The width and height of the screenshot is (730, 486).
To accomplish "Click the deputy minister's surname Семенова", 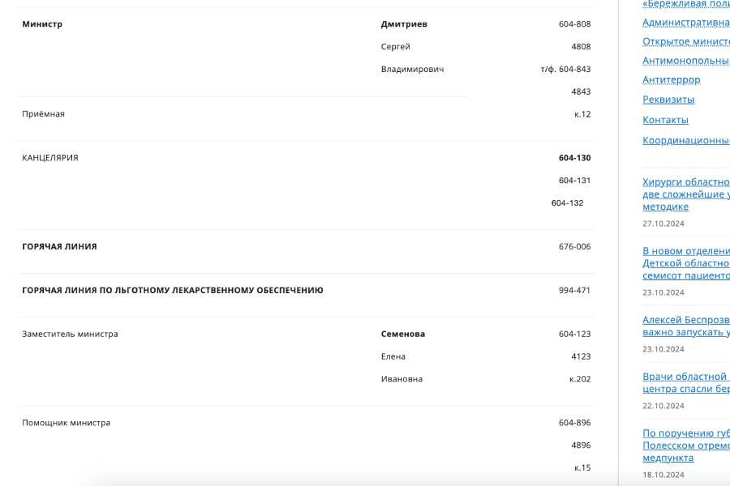I will (403, 335).
